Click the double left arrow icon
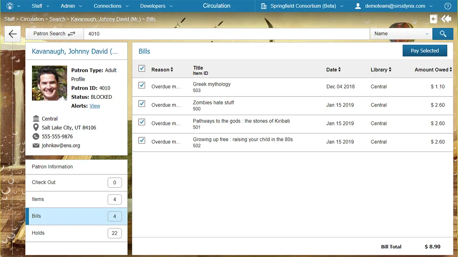This screenshot has height=257, width=458. 447,19
